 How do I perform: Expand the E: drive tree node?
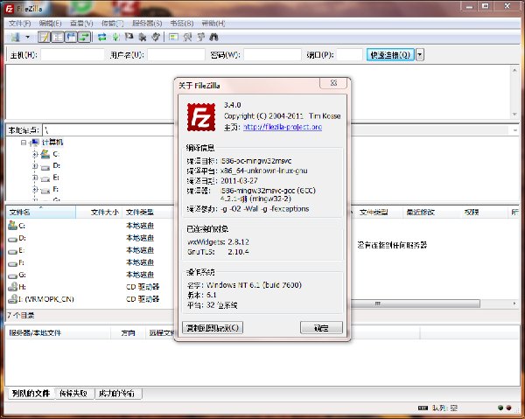click(35, 178)
